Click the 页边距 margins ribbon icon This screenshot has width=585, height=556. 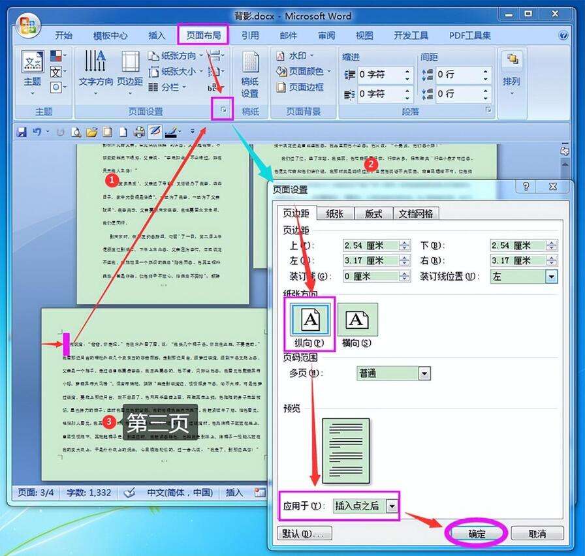pos(130,69)
